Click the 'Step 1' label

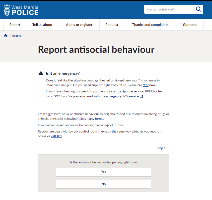(x=161, y=148)
